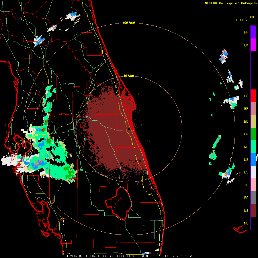Click the HA red legend swatch
258x258 pixels.
[x=253, y=96]
